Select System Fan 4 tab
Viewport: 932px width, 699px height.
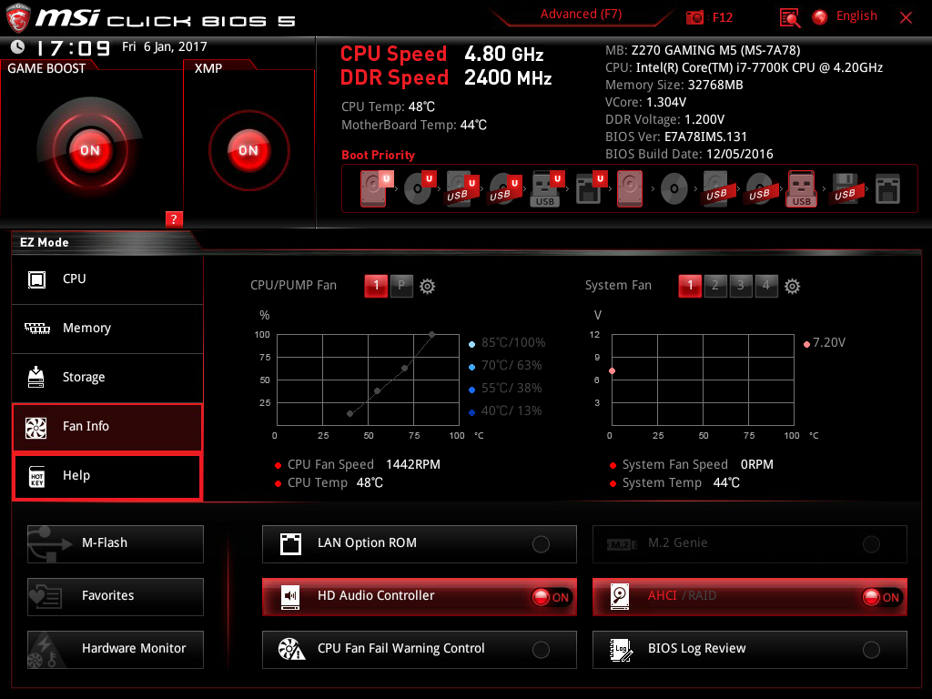tap(766, 286)
